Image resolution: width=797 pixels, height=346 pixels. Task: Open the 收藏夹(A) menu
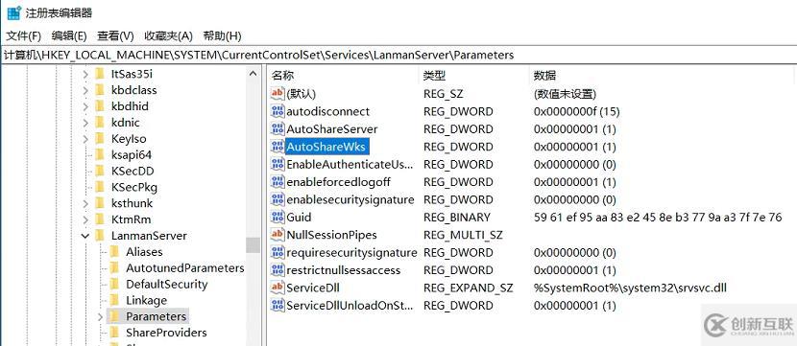[x=168, y=36]
